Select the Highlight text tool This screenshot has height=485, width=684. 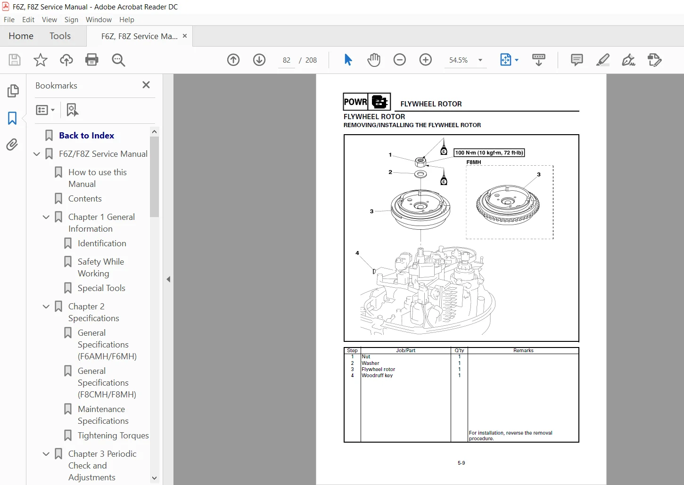point(602,60)
